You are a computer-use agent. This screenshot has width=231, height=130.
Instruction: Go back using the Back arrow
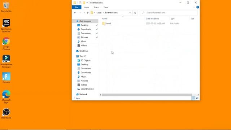click(x=75, y=13)
